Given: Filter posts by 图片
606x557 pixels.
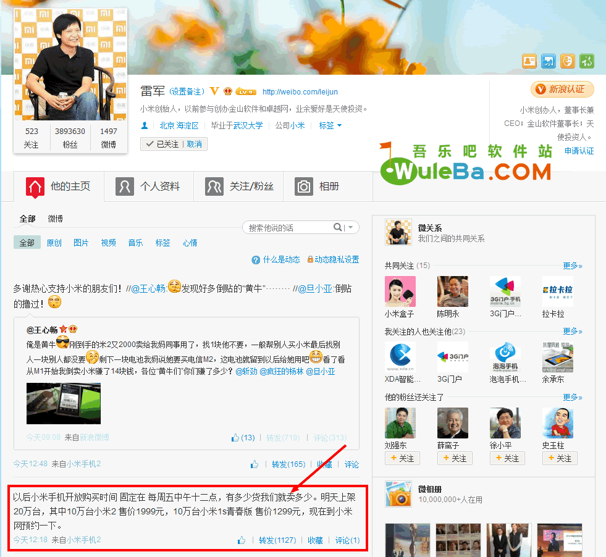Looking at the screenshot, I should click(81, 243).
